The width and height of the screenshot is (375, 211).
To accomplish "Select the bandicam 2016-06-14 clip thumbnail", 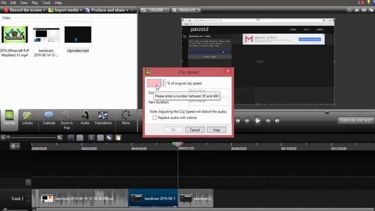I will (46, 35).
